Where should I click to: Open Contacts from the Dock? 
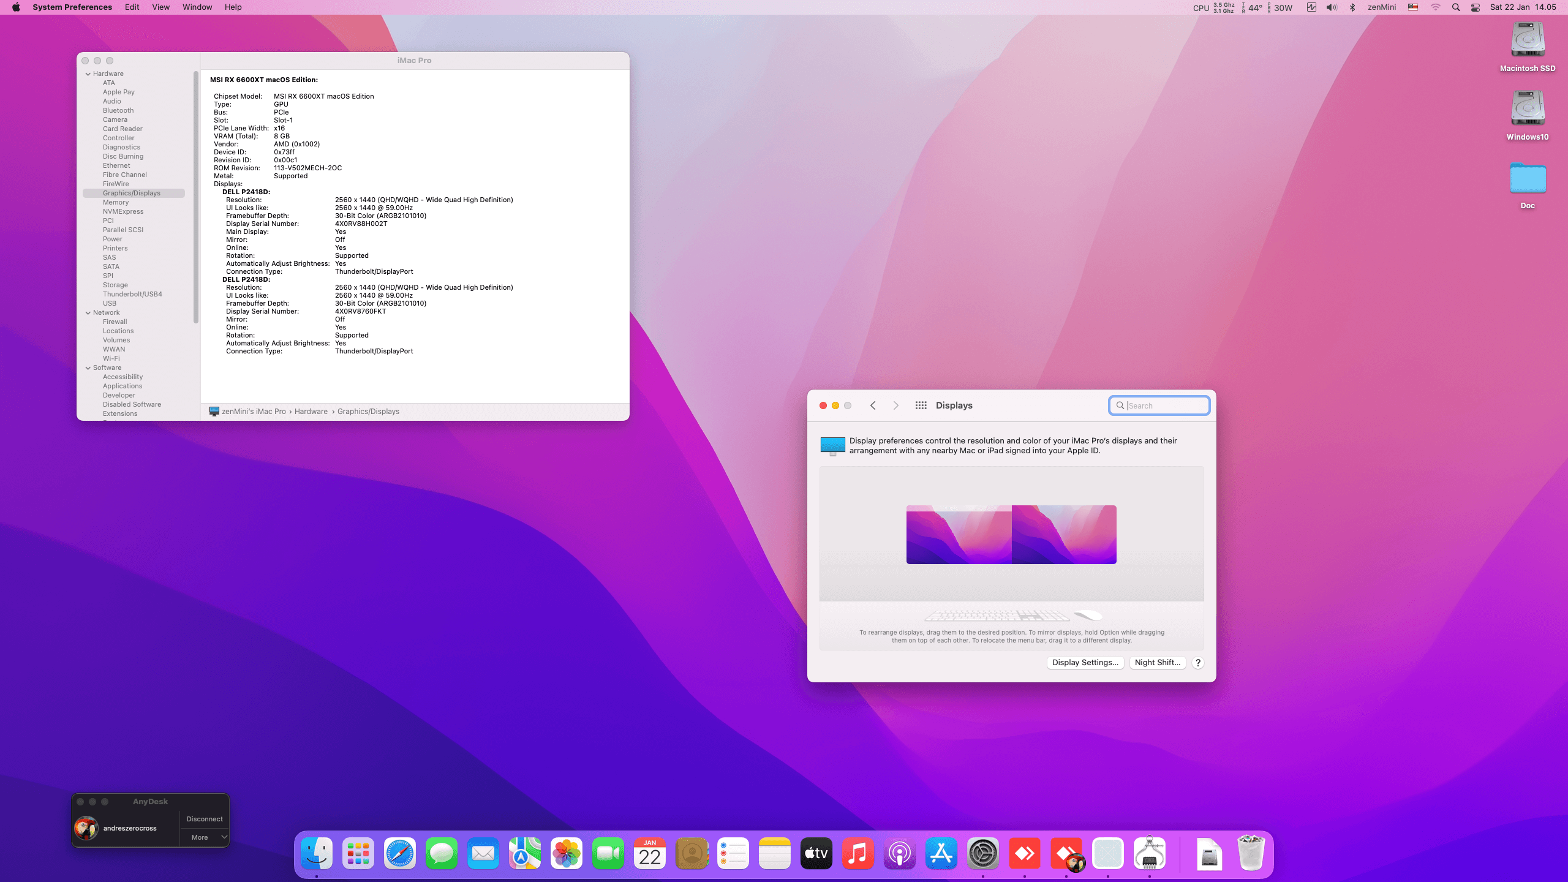pyautogui.click(x=692, y=853)
